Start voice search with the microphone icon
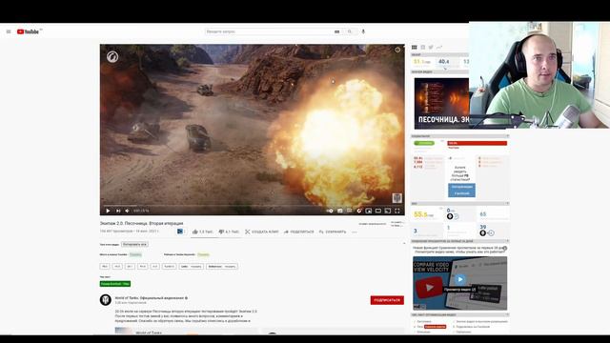Viewport: 610px width, 343px height. click(363, 31)
